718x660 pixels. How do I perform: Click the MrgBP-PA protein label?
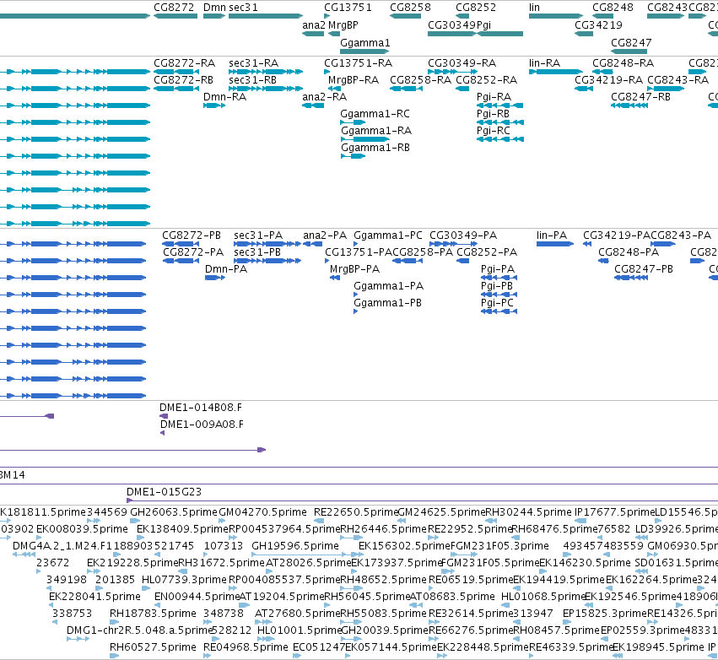pyautogui.click(x=355, y=269)
